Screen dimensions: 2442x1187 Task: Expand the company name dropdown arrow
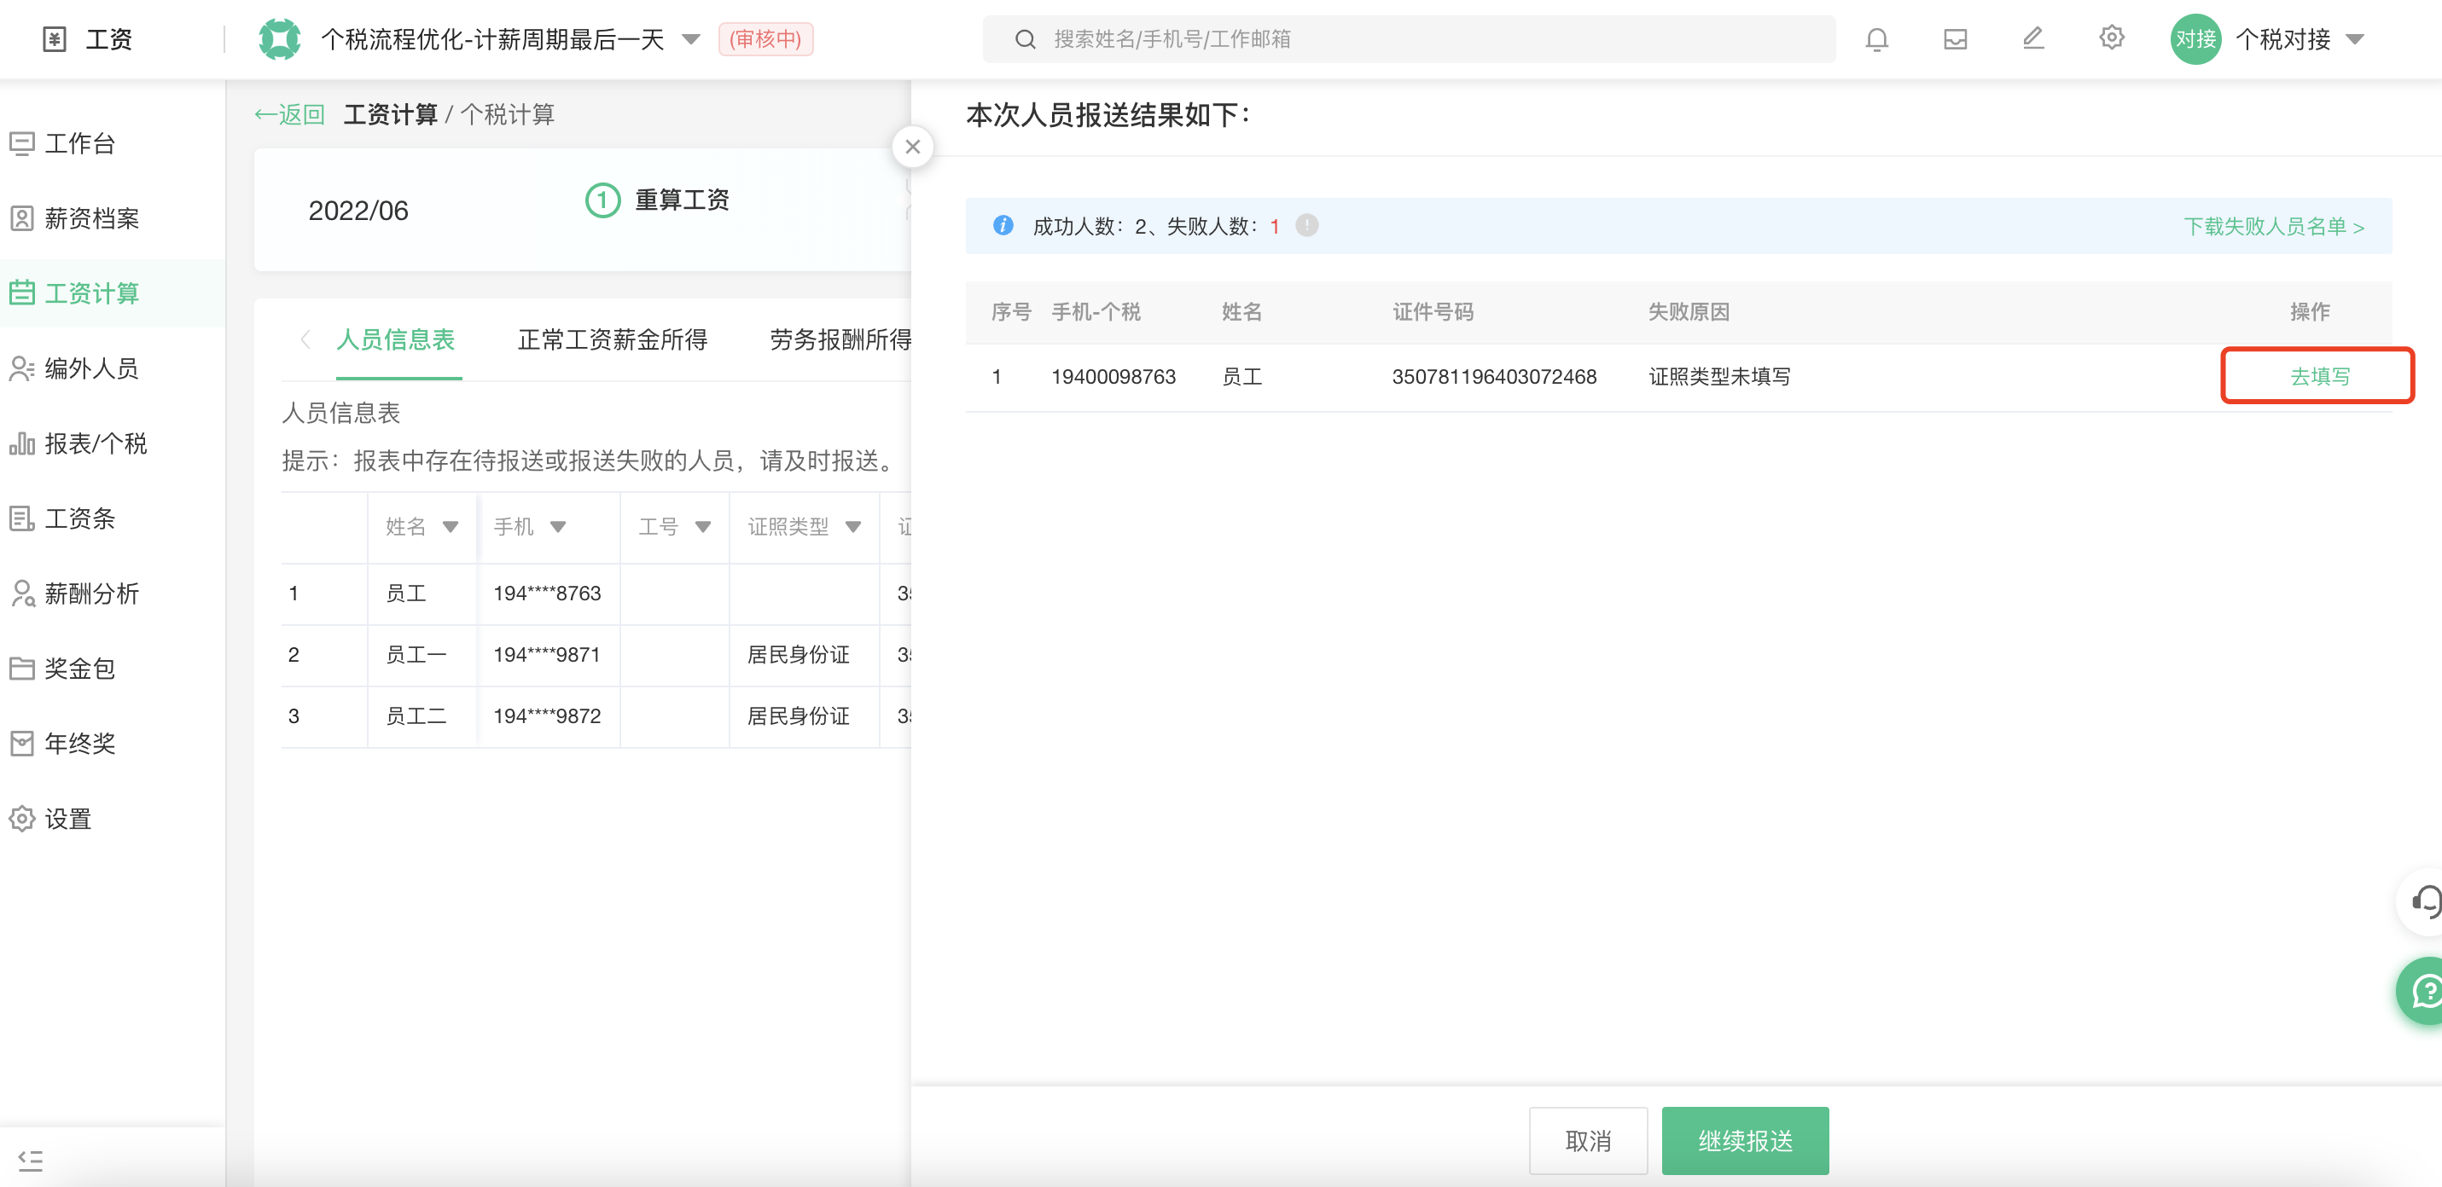click(691, 39)
